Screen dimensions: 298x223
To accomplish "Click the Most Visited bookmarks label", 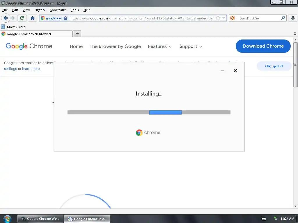I will [16, 27].
